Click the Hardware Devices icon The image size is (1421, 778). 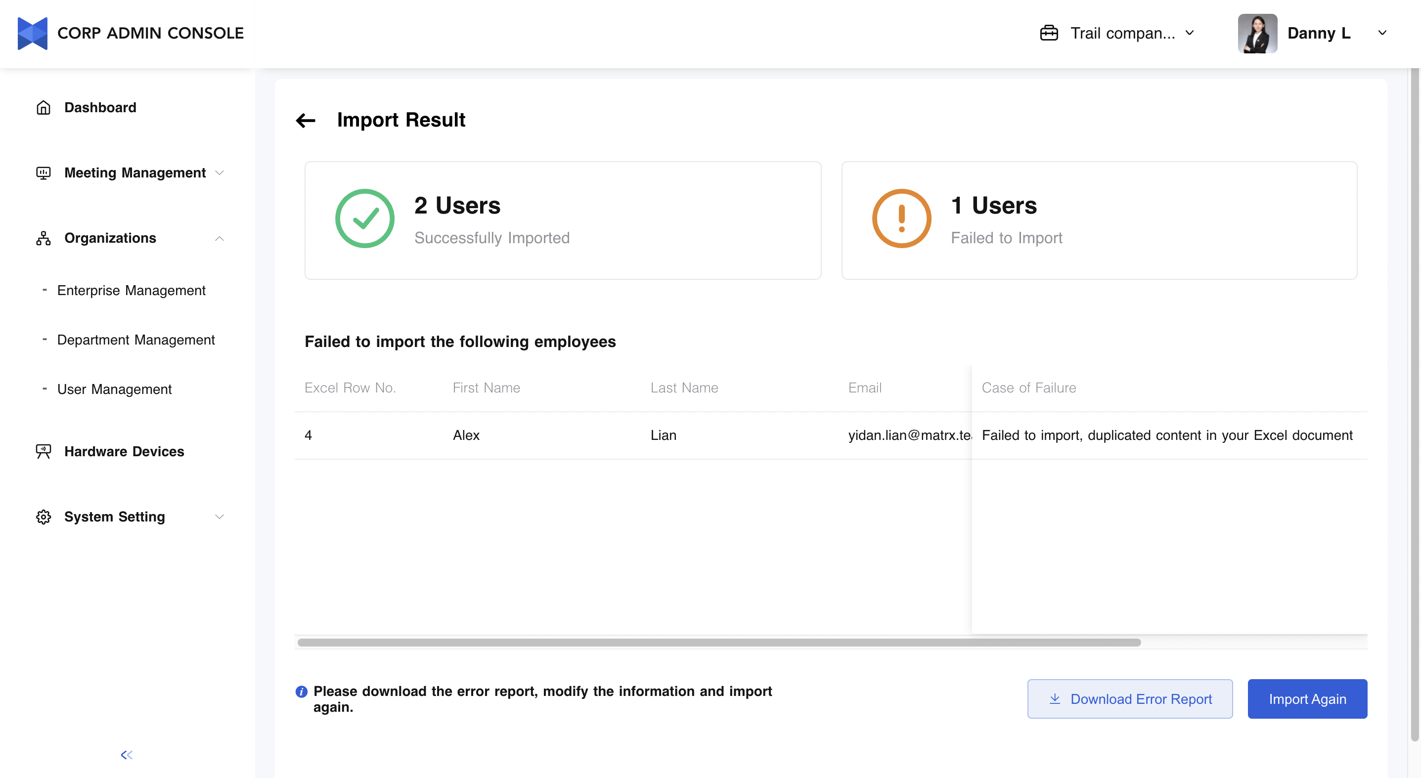[x=43, y=451]
